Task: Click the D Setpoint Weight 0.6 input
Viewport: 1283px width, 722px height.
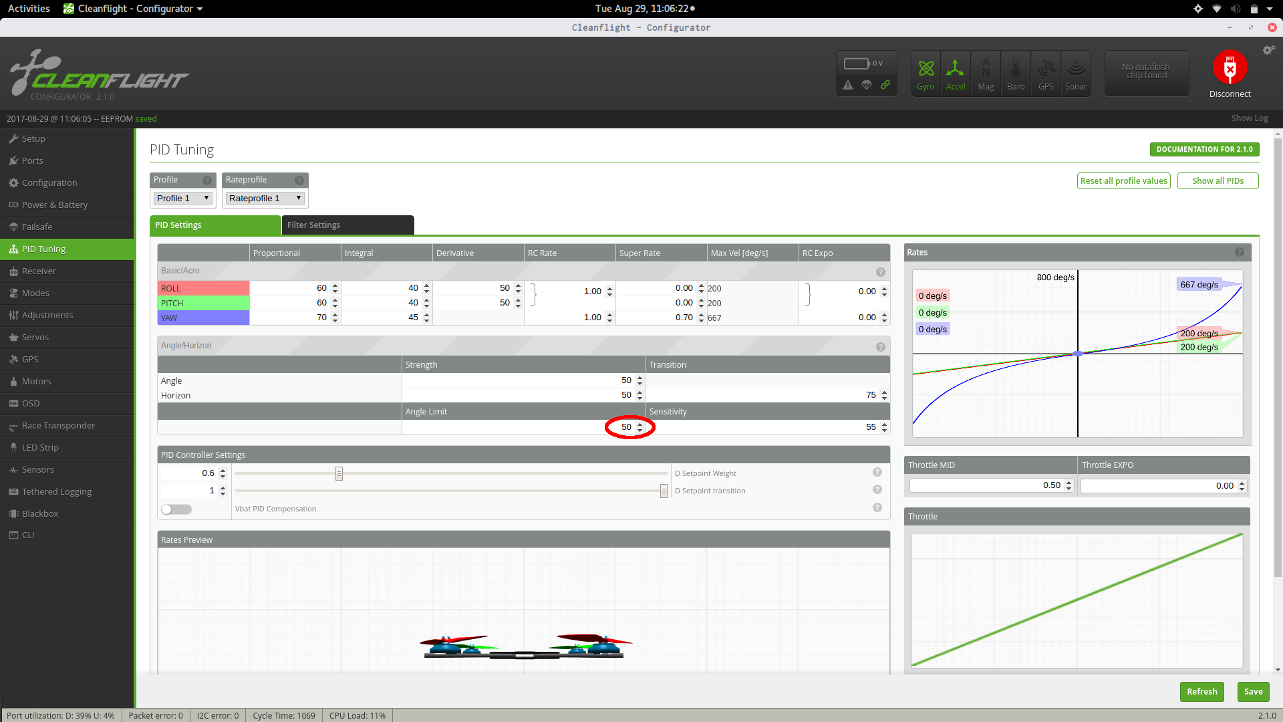Action: [x=194, y=473]
